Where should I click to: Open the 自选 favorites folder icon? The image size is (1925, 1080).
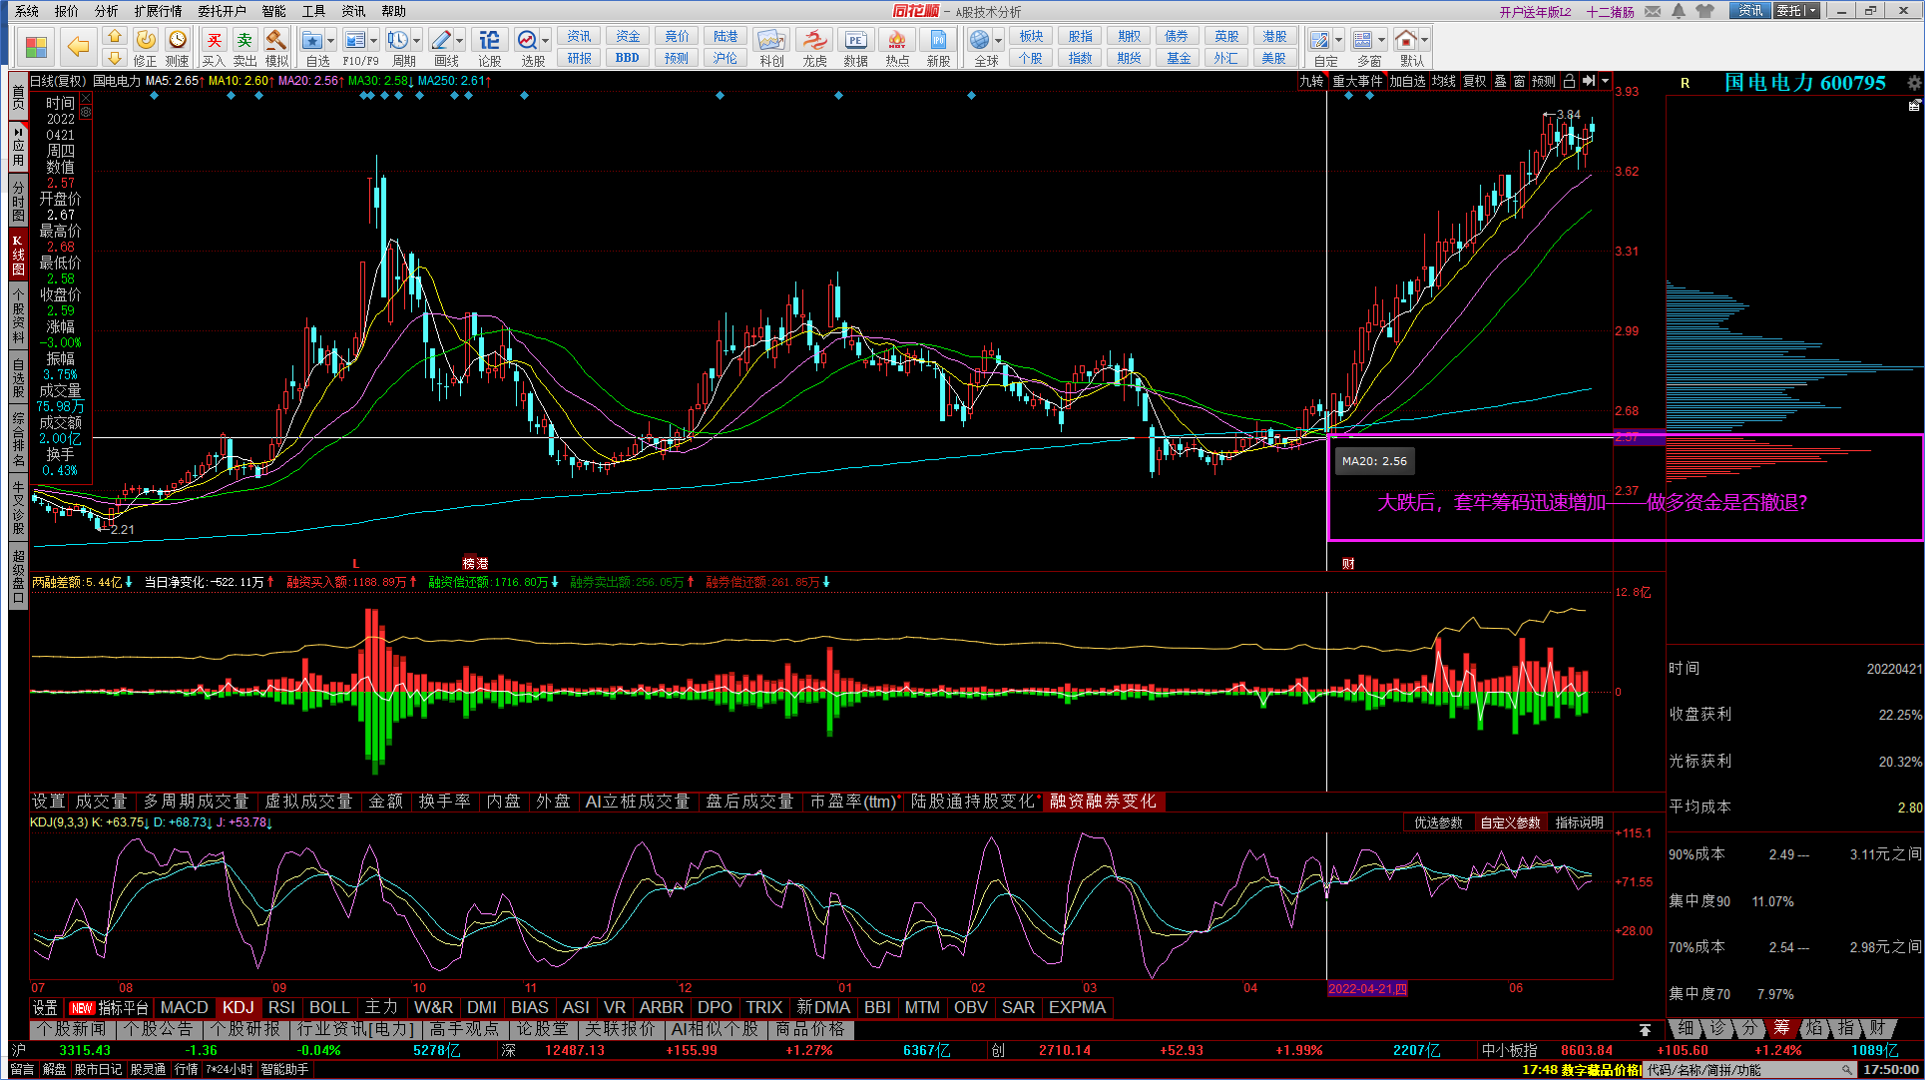pos(313,41)
